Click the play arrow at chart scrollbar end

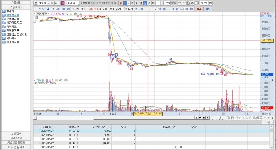click(x=197, y=118)
